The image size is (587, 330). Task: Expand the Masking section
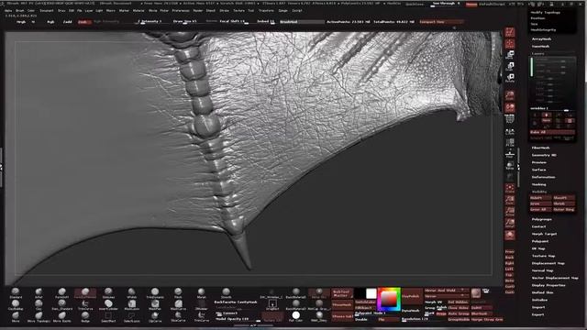[539, 184]
